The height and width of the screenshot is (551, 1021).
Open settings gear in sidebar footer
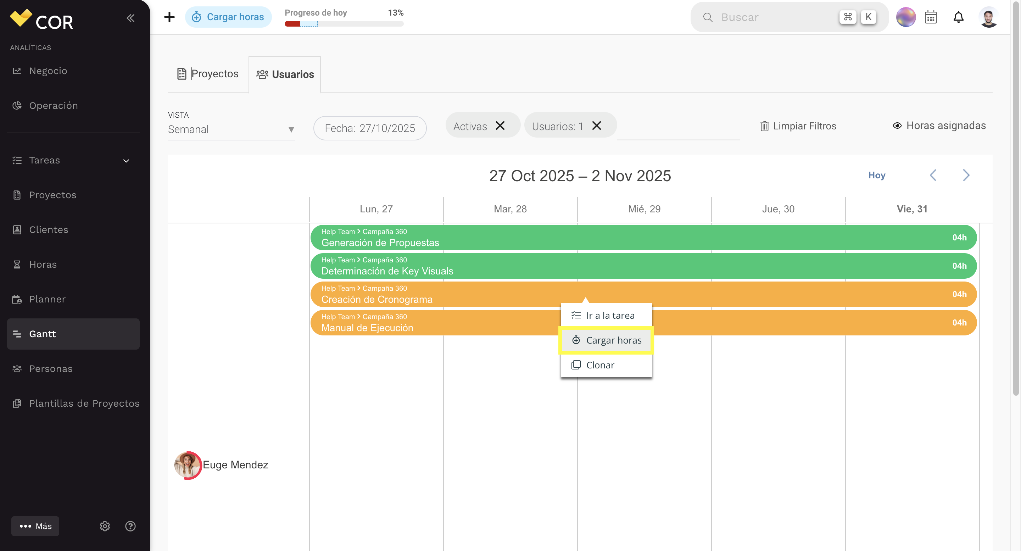tap(105, 526)
